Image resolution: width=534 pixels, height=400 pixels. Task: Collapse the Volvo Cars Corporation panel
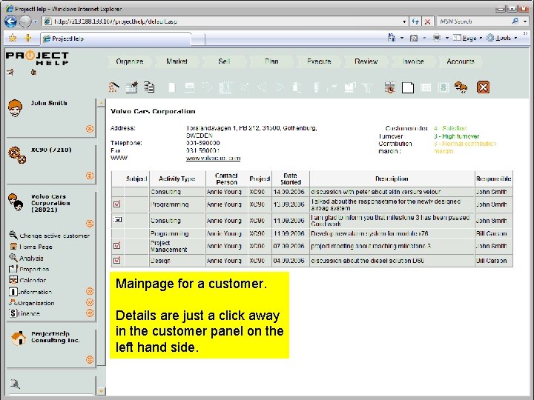tap(90, 224)
